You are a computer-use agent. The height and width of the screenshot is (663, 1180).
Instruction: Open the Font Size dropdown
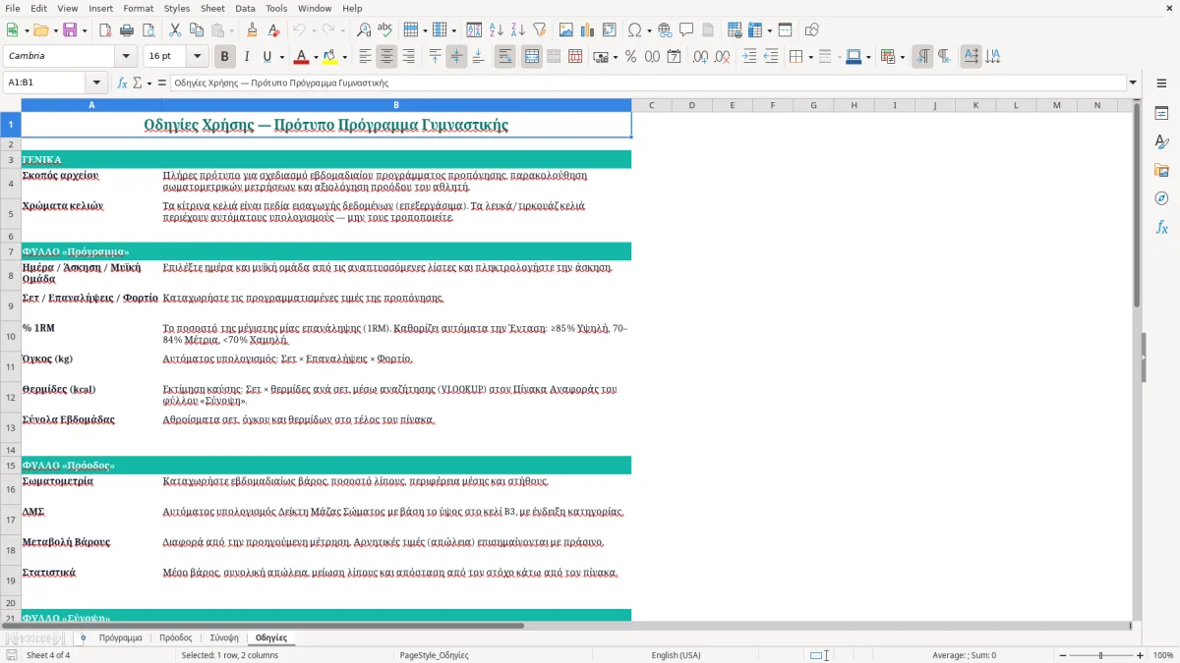tap(197, 57)
